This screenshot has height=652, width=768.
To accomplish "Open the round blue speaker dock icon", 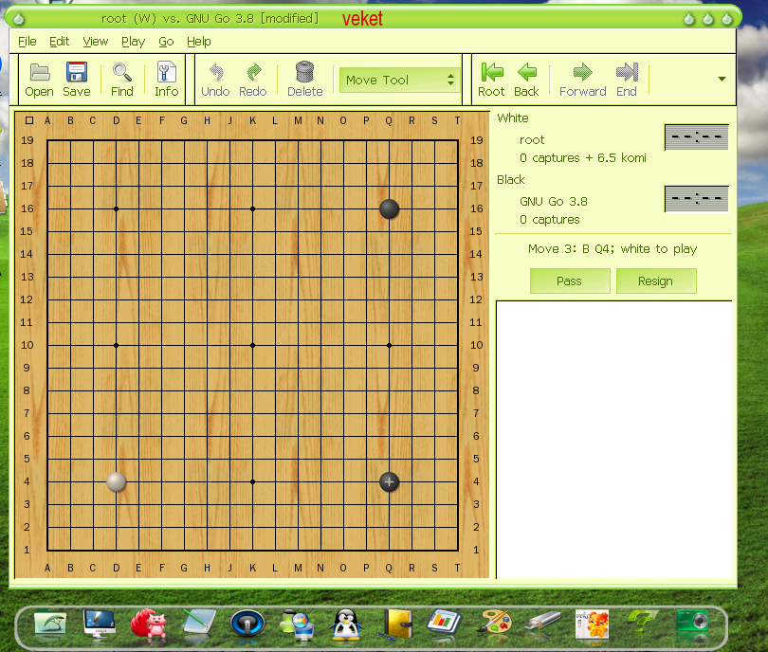I will (x=247, y=625).
